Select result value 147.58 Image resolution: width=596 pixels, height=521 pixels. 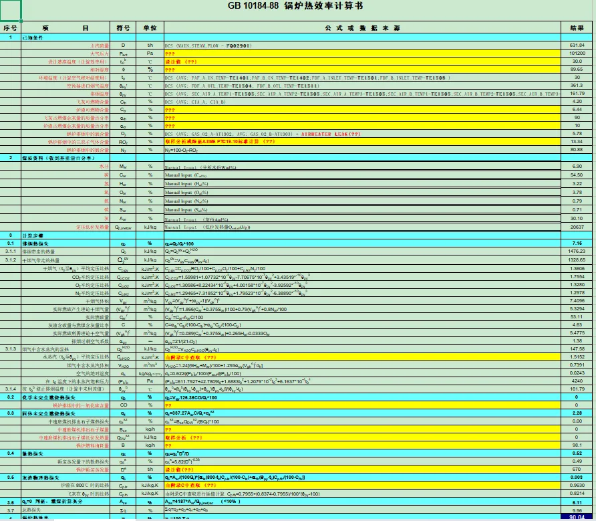click(x=577, y=348)
